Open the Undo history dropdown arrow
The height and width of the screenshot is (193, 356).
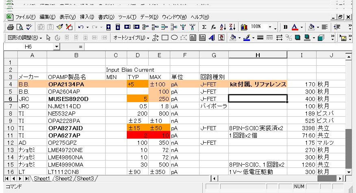coord(87,28)
